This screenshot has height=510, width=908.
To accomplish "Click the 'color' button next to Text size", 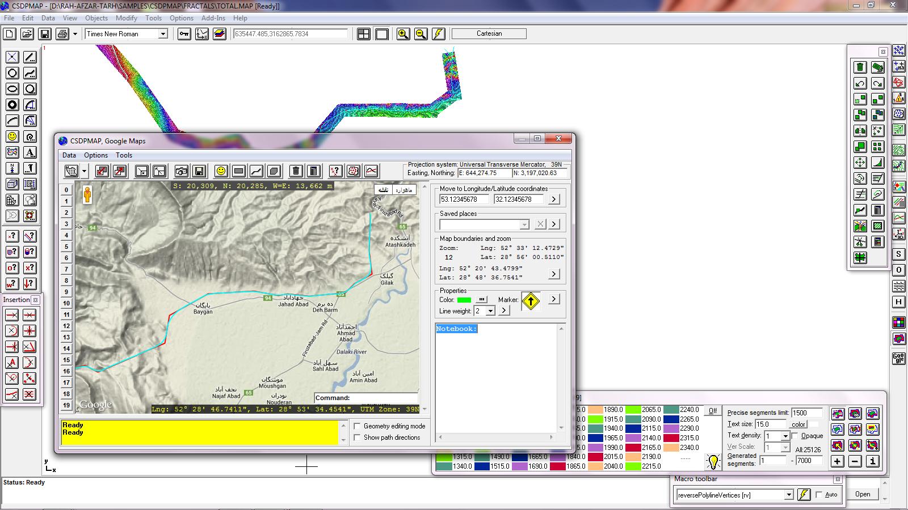I will [x=798, y=424].
